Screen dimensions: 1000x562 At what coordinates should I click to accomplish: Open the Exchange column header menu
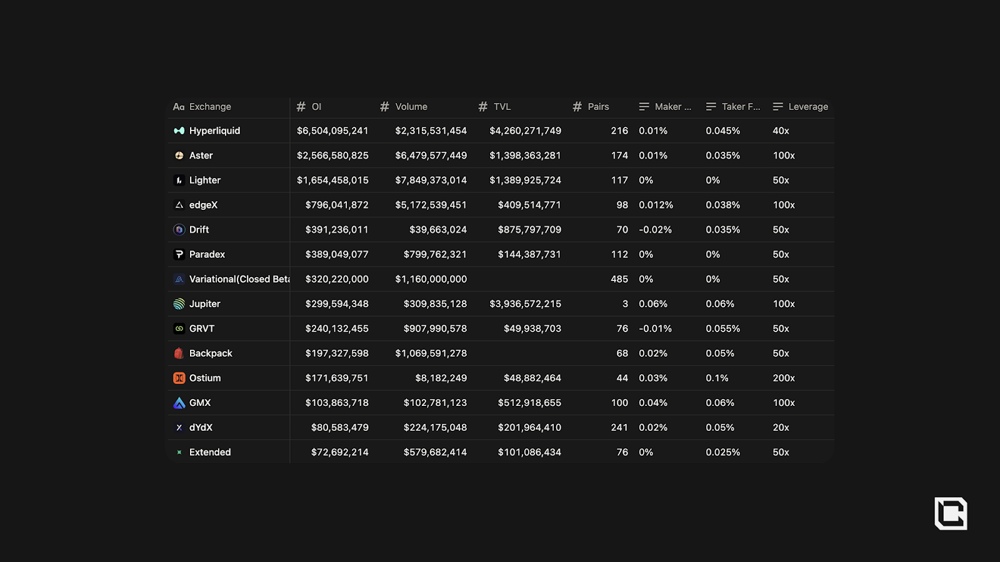click(x=210, y=107)
